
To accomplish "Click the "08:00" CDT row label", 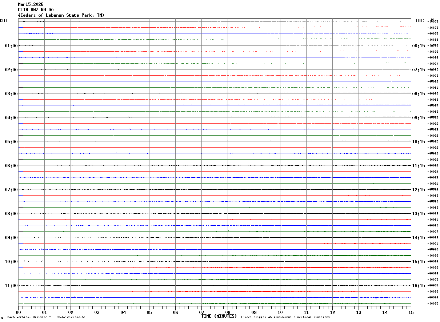I will pyautogui.click(x=11, y=214).
